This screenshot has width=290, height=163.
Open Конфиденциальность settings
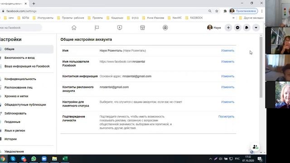(20, 79)
